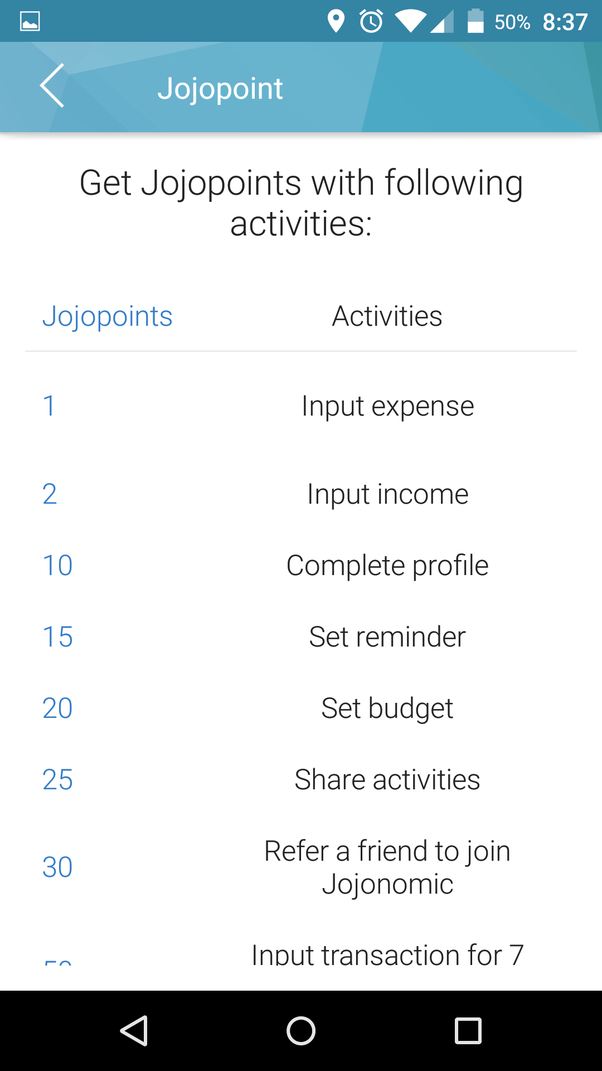This screenshot has height=1071, width=602.
Task: Tap the back arrow in header
Action: click(x=52, y=86)
